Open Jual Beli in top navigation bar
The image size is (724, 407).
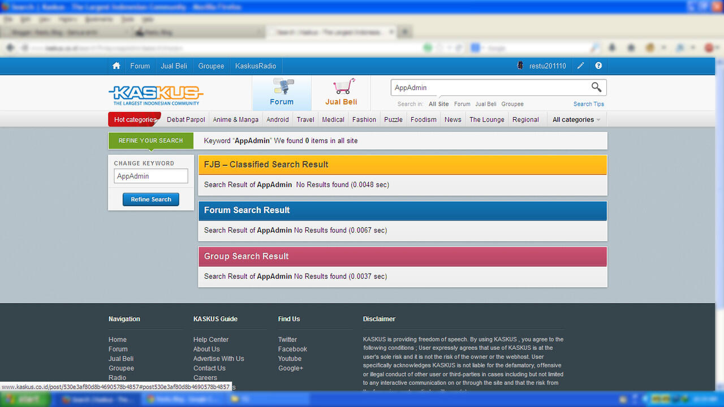174,66
